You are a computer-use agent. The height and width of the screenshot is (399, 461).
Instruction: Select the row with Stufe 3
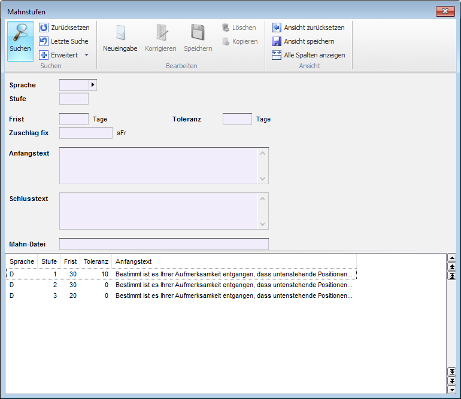point(181,296)
